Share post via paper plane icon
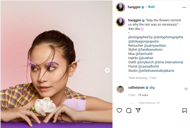190x128 pixels. (x=138, y=110)
